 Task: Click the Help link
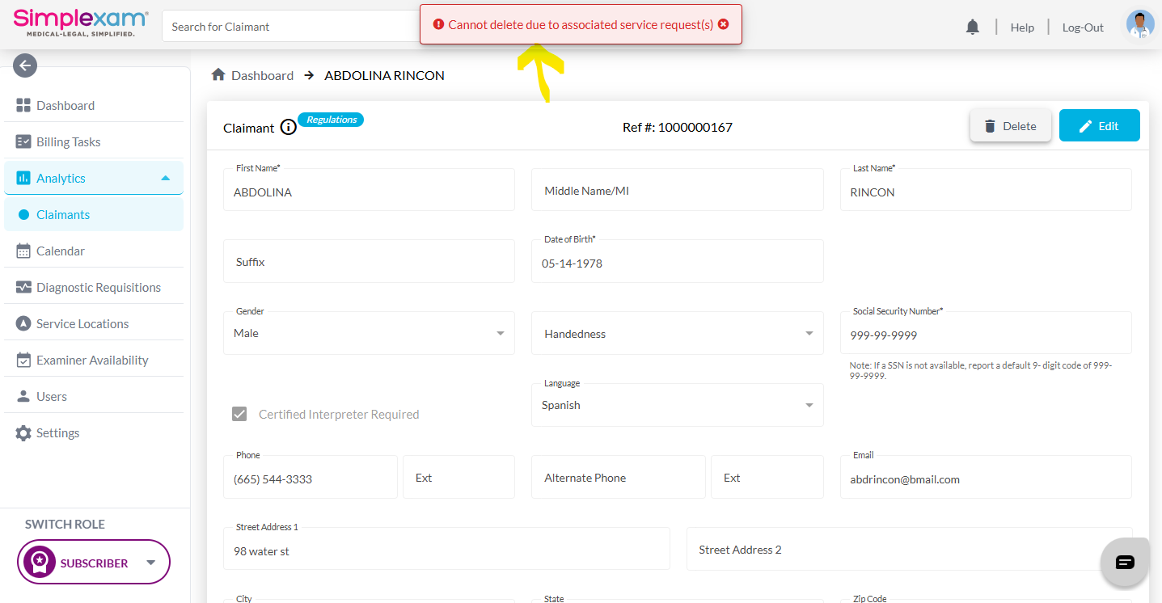tap(1022, 27)
